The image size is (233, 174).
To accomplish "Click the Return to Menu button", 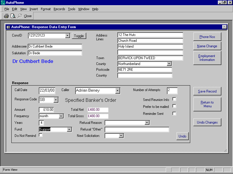I will (207, 104).
